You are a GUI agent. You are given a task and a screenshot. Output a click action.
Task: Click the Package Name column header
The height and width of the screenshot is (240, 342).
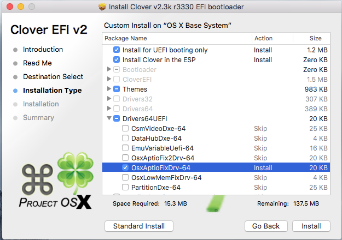pos(177,39)
